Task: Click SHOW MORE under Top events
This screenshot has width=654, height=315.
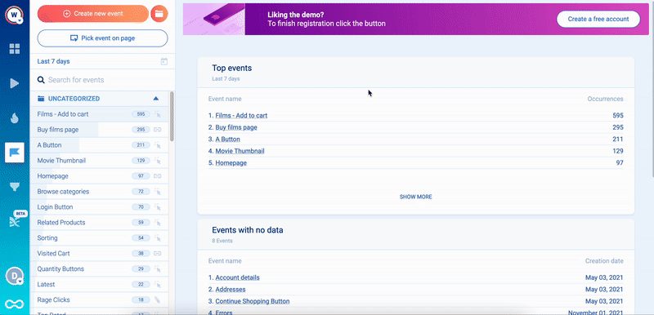Action: pyautogui.click(x=416, y=197)
